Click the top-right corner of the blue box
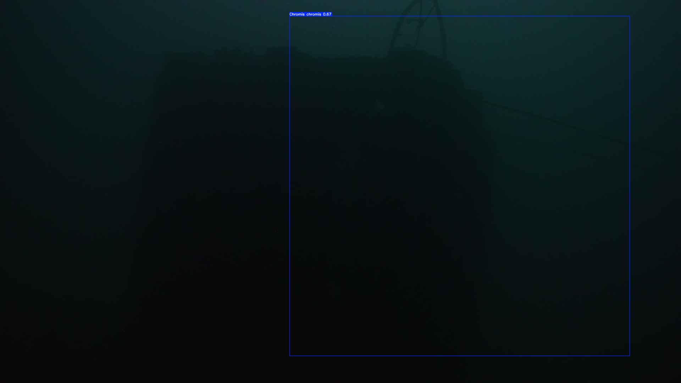Screen dimensions: 681x383 630,16
